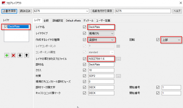
Task: Switch to the Default offsets tab
Action: click(73, 21)
